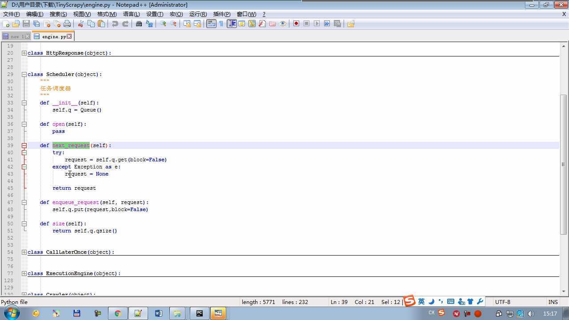Toggle the indent guide icon

pos(232,24)
